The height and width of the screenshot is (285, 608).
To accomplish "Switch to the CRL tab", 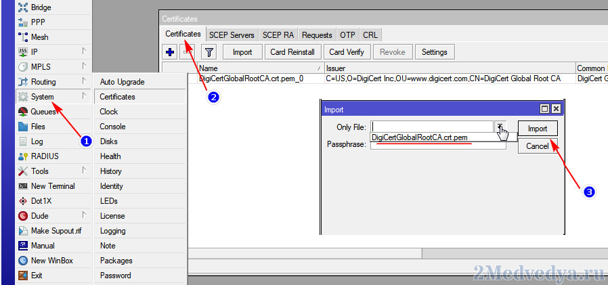I will [x=370, y=35].
